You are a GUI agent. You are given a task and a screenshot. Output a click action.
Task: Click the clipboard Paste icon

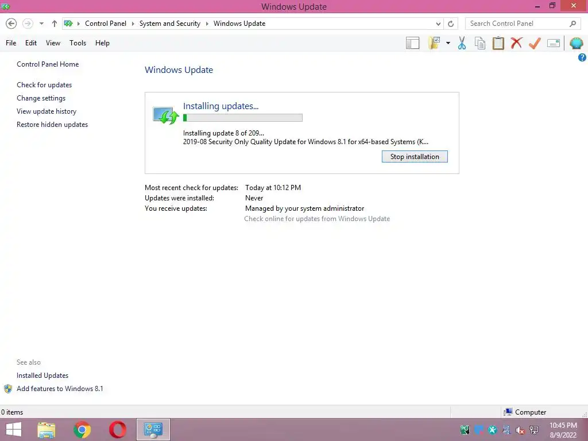point(498,43)
